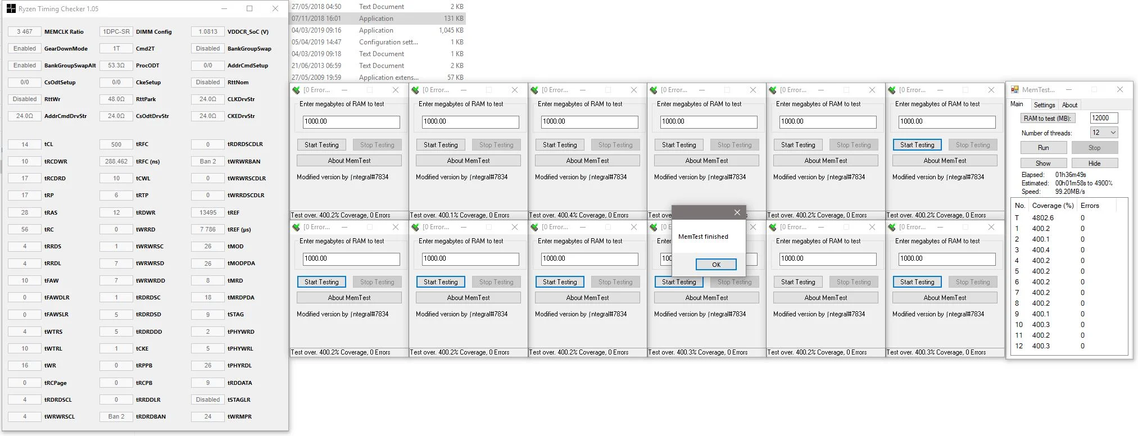1138x436 pixels.
Task: Click the GearDownMode Enabled value
Action: [25, 49]
